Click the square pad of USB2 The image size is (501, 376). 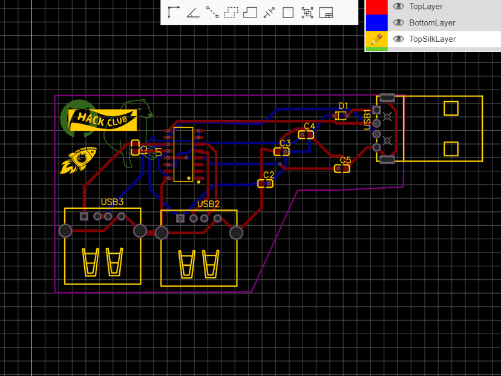click(x=180, y=219)
